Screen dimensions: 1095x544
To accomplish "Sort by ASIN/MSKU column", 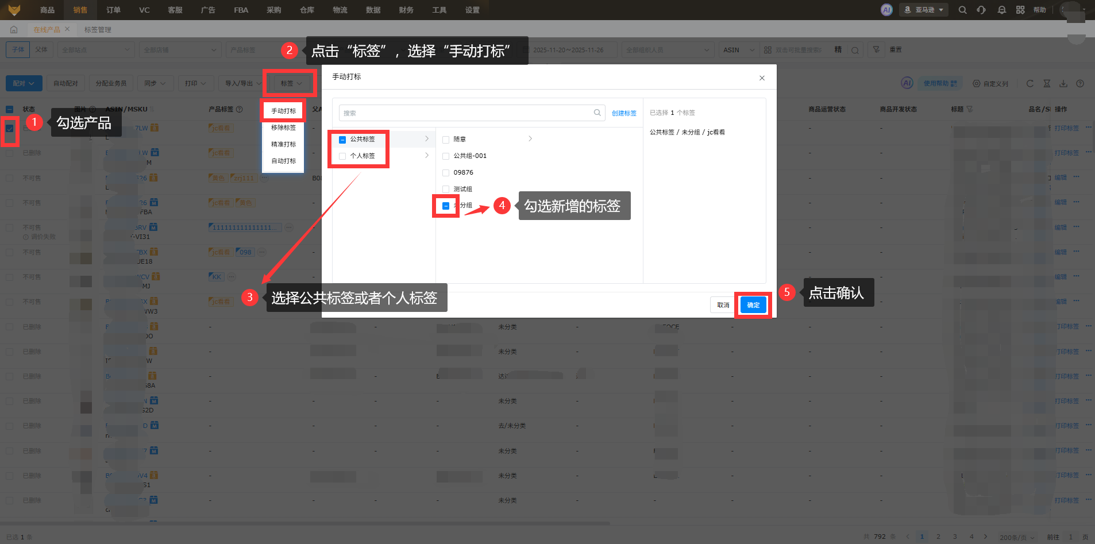I will [152, 109].
